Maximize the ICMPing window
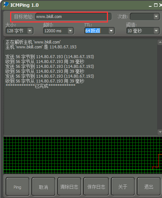Screen dimensions: 162x198 pos(156,5)
